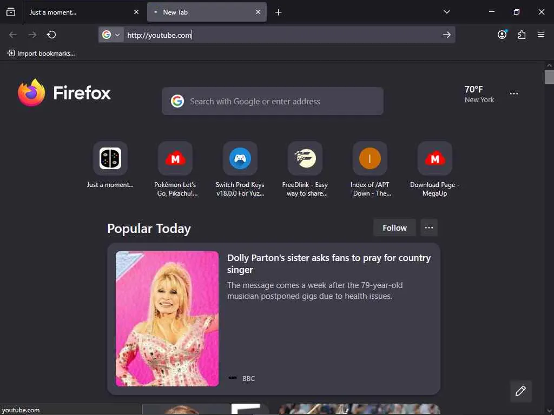The height and width of the screenshot is (415, 554).
Task: Click the Go arrow in the address bar
Action: pos(446,35)
